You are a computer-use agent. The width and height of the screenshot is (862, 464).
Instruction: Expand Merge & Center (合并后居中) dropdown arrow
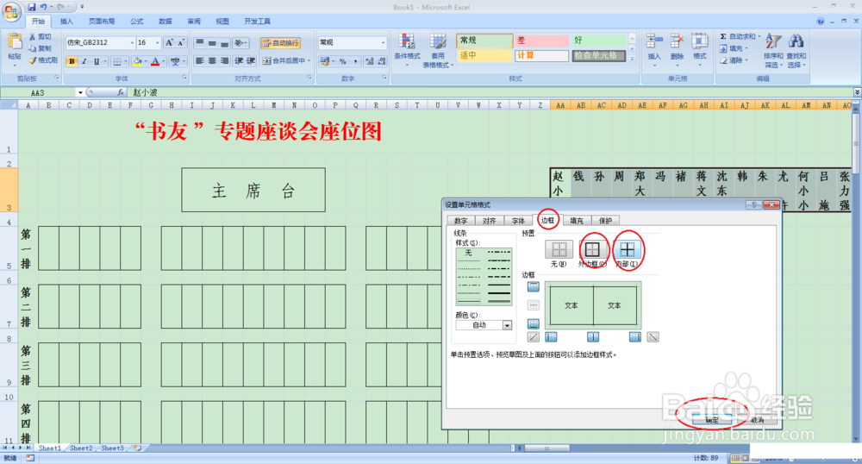[x=309, y=61]
